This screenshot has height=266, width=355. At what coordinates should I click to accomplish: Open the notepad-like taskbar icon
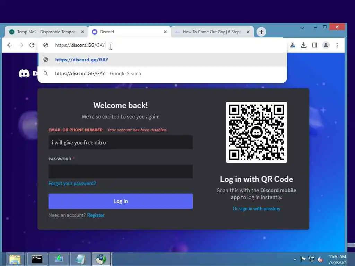(80, 259)
